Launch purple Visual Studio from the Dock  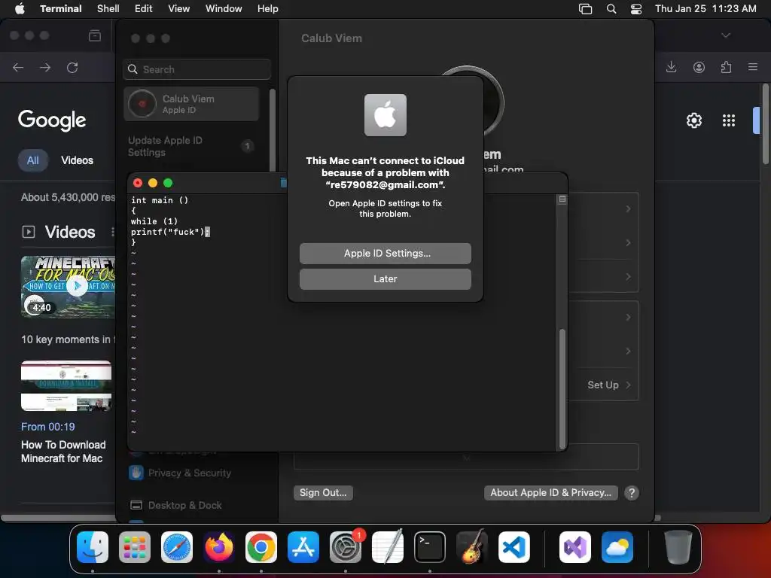click(x=575, y=547)
